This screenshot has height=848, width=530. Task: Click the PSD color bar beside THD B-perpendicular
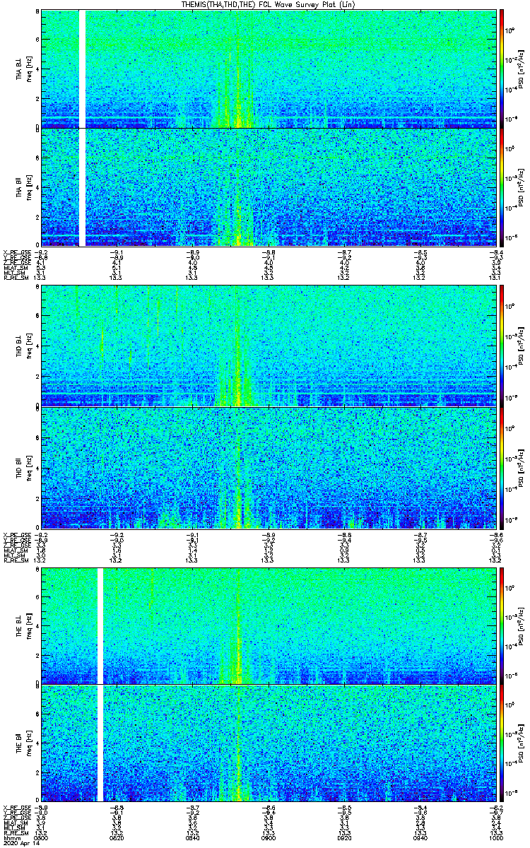pos(502,346)
